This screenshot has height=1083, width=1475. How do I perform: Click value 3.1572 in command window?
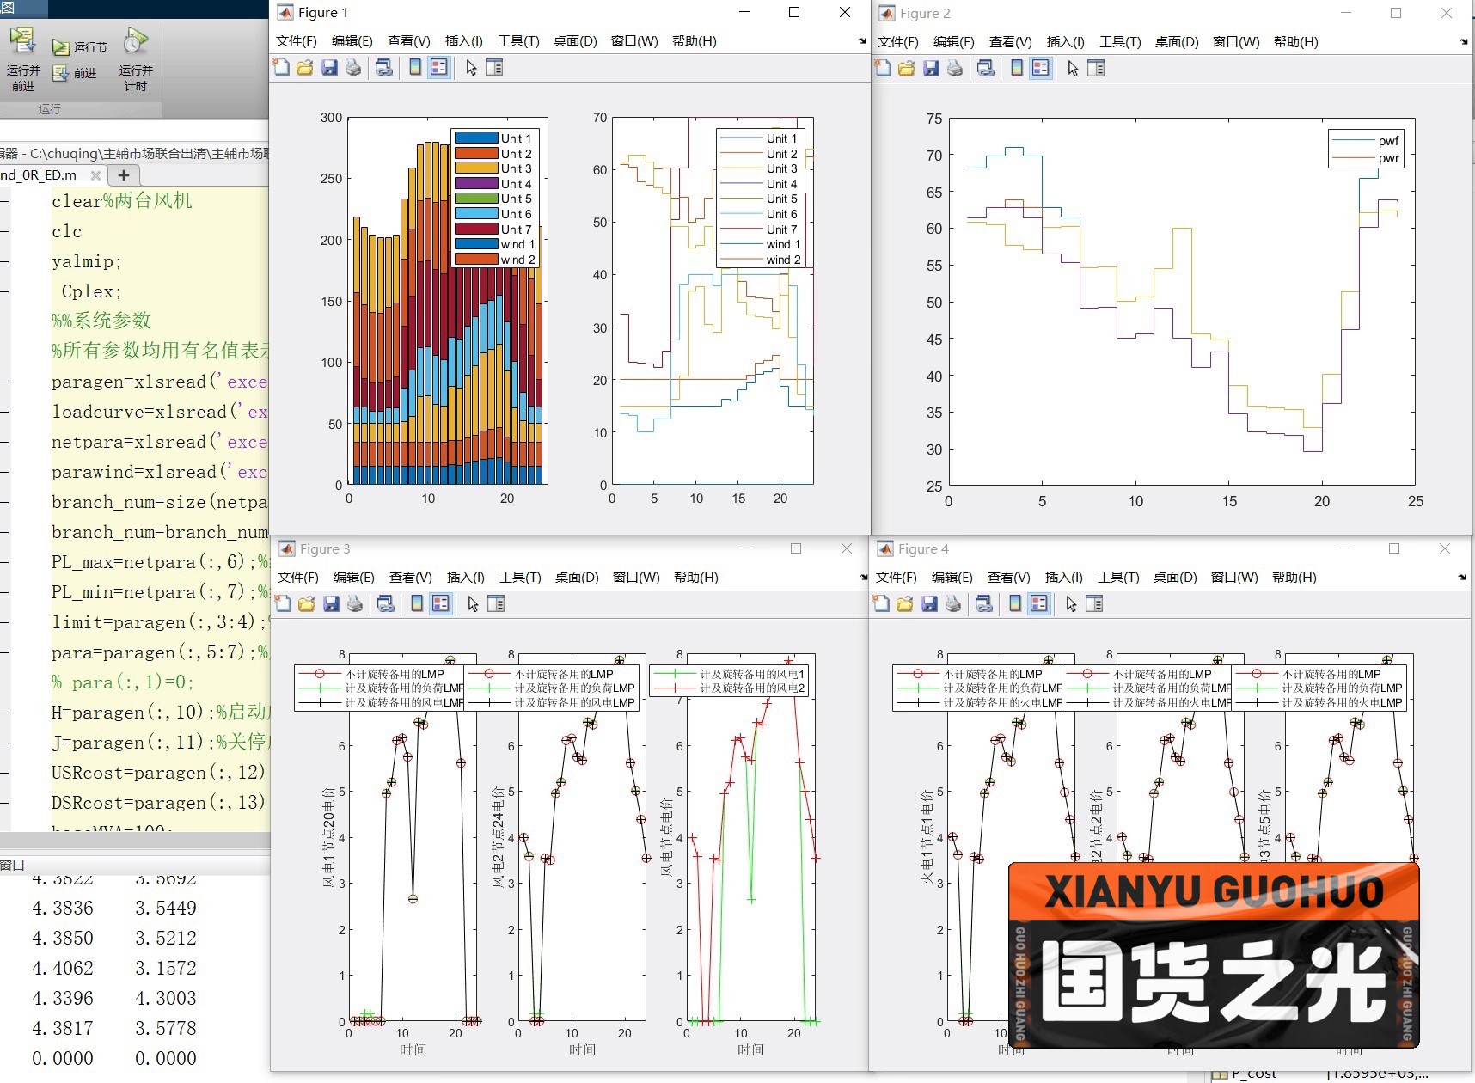(x=166, y=968)
